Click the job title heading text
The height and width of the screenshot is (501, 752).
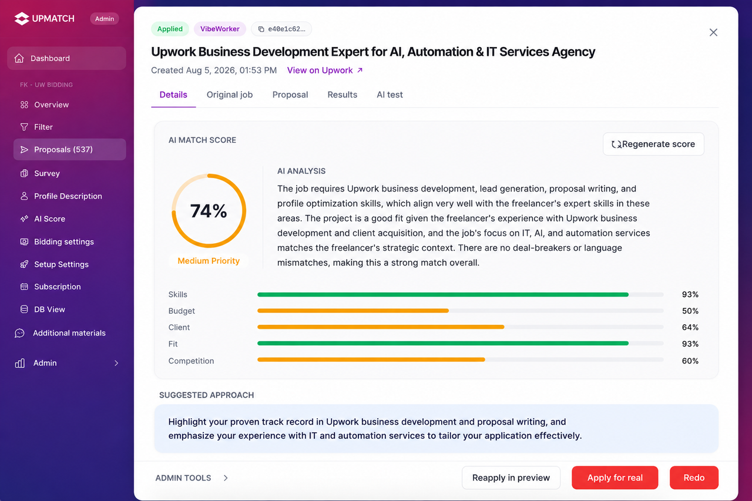point(373,52)
